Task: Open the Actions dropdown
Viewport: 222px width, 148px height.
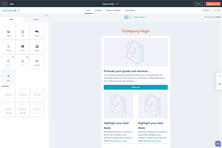Action: (207, 10)
